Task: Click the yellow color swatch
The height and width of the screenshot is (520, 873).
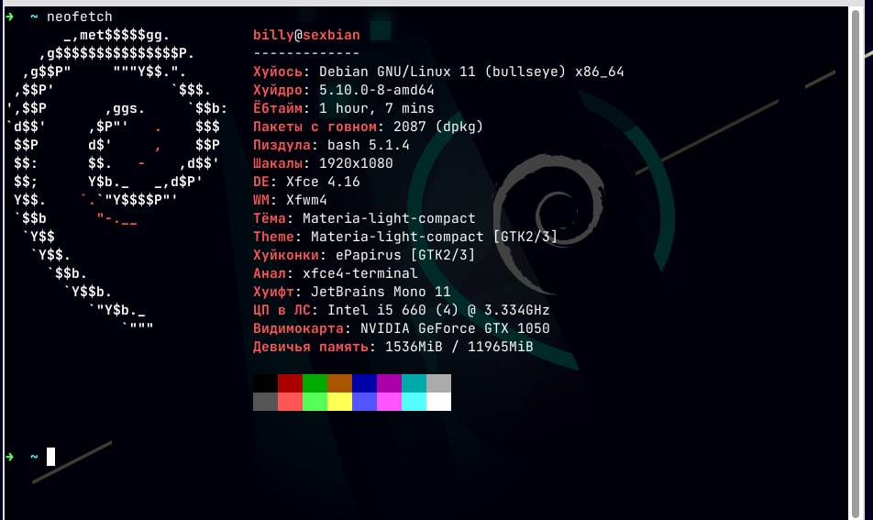Action: pyautogui.click(x=339, y=402)
